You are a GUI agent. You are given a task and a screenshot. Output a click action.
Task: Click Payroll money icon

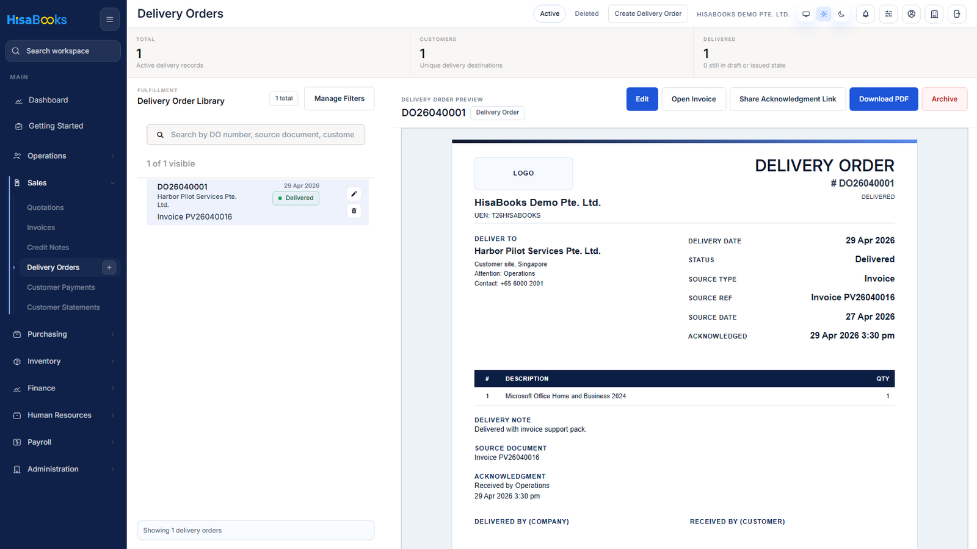17,442
